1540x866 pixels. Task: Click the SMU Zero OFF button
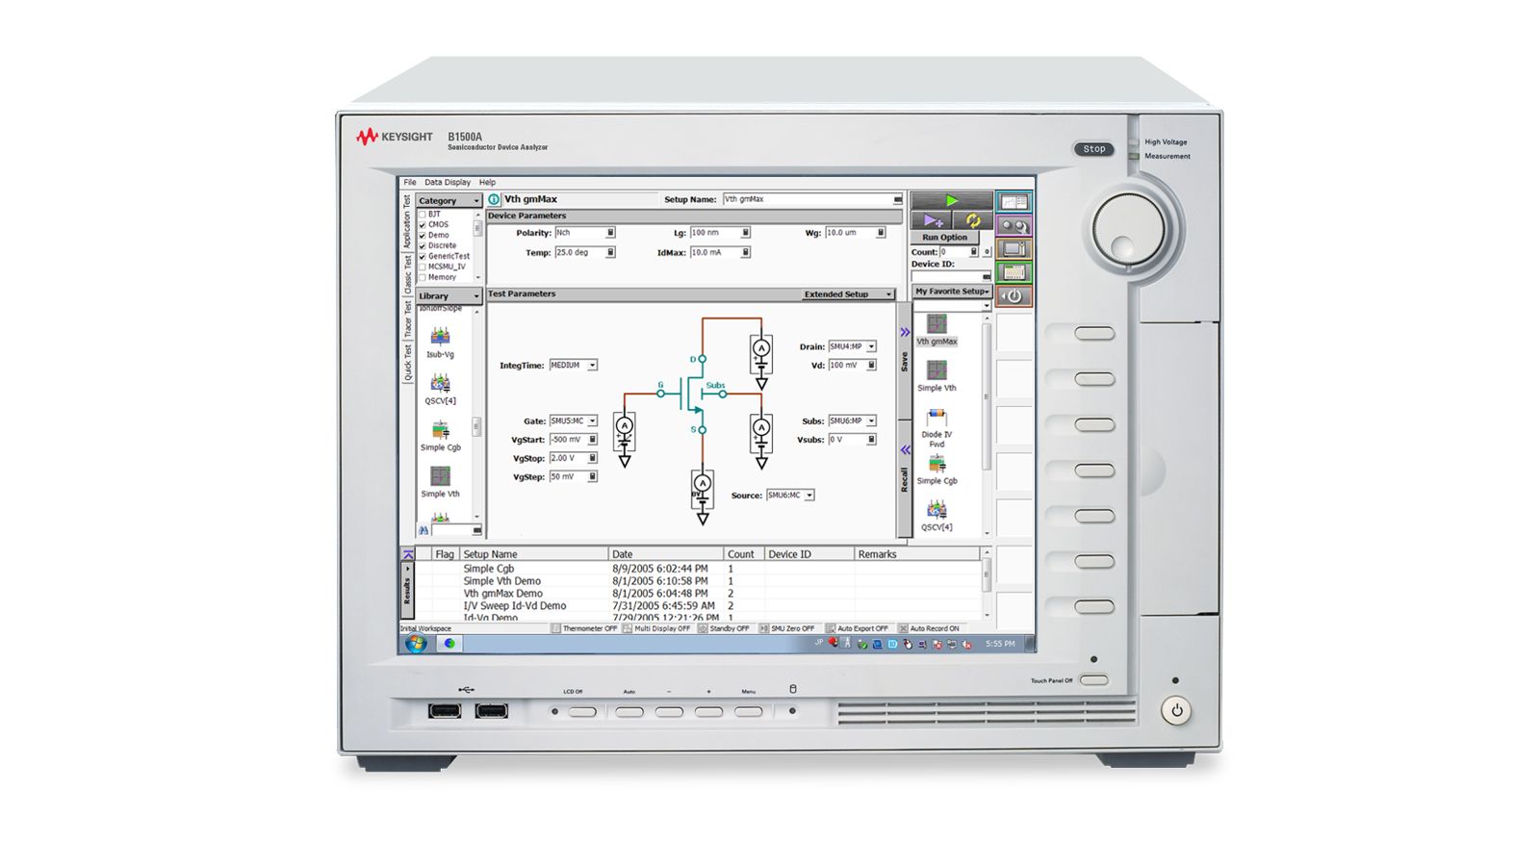(787, 628)
